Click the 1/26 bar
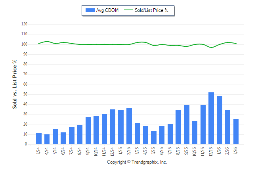The height and width of the screenshot is (172, 256). 219,120
